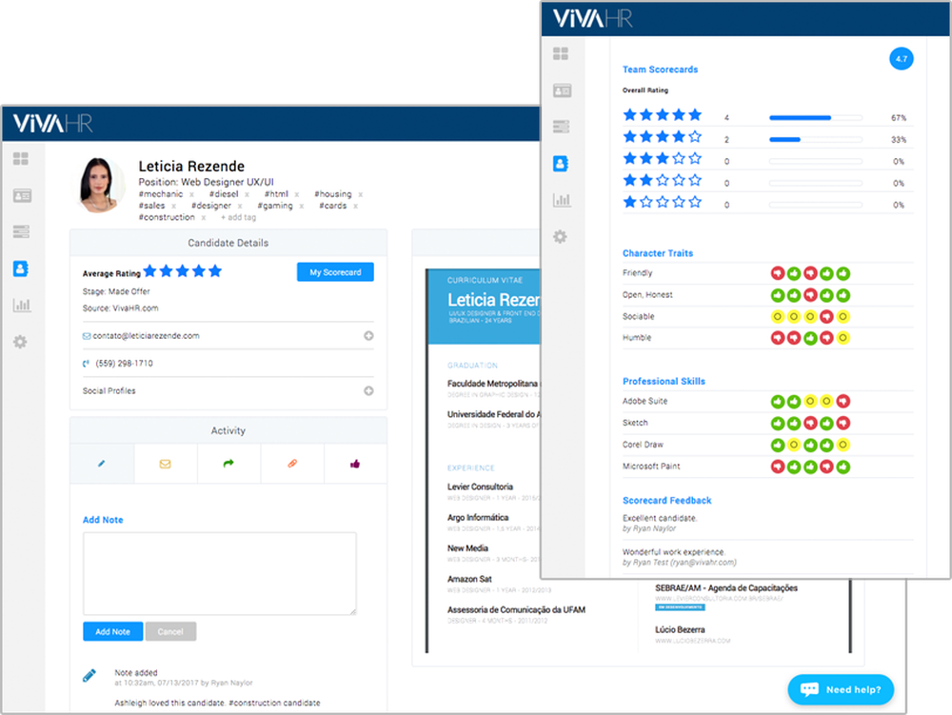
Task: Click the email envelope icon in Activity bar
Action: [166, 464]
